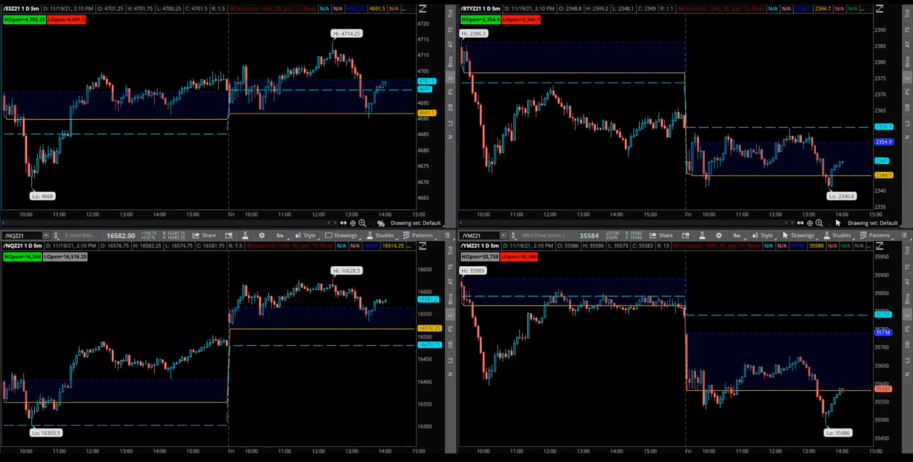Click the Lo: 35486 bubble on /YM chart
The height and width of the screenshot is (462, 913).
838,433
